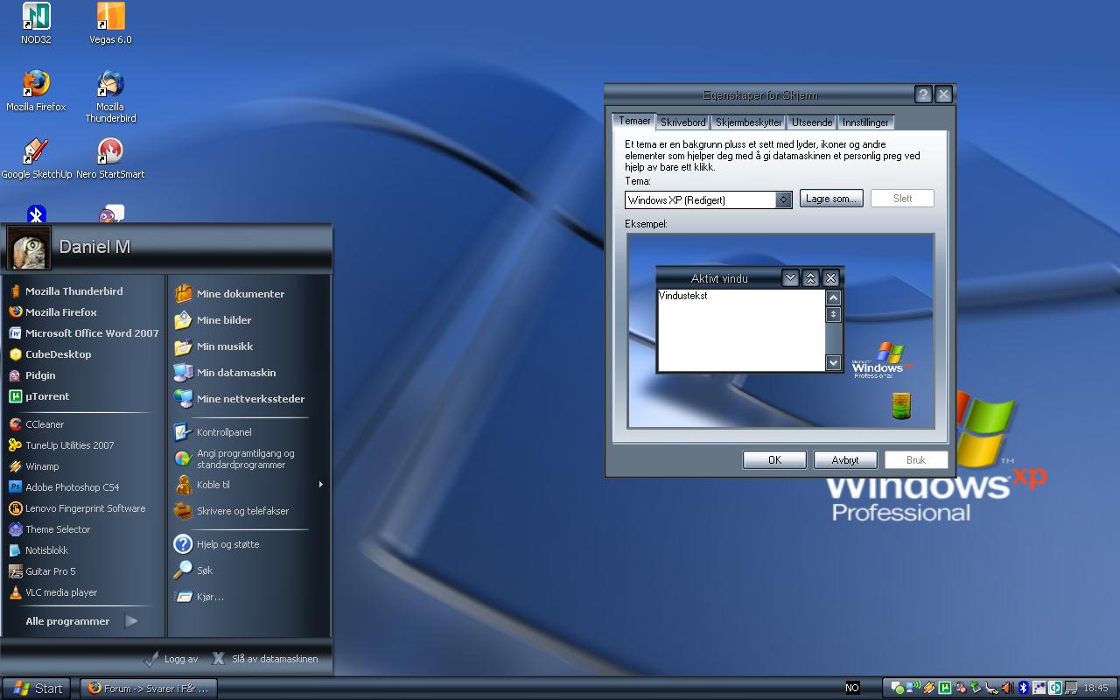Switch to the Innstillinger tab
Image resolution: width=1120 pixels, height=700 pixels.
coord(866,122)
